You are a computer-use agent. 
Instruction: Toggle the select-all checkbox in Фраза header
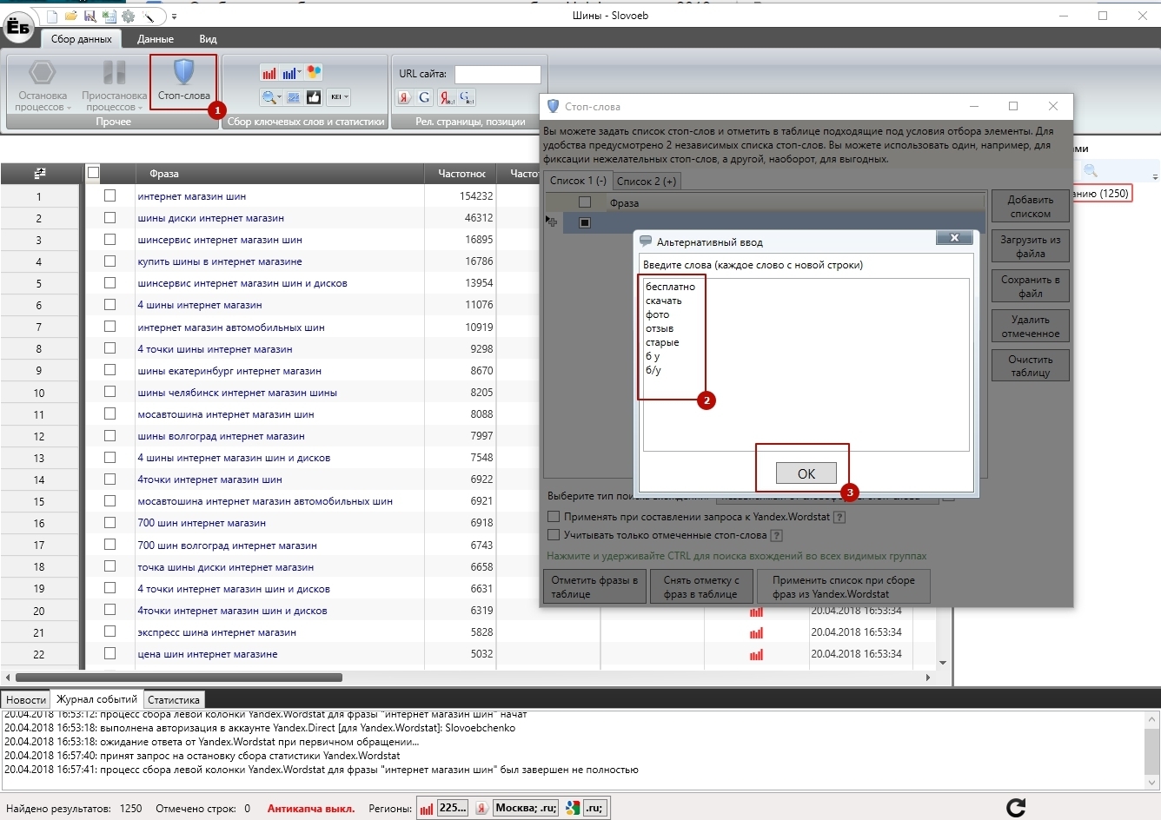[94, 173]
